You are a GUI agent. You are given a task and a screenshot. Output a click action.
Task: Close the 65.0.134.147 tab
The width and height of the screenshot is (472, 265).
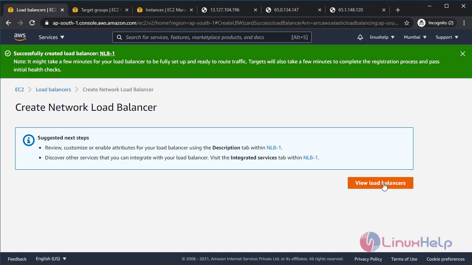319,10
